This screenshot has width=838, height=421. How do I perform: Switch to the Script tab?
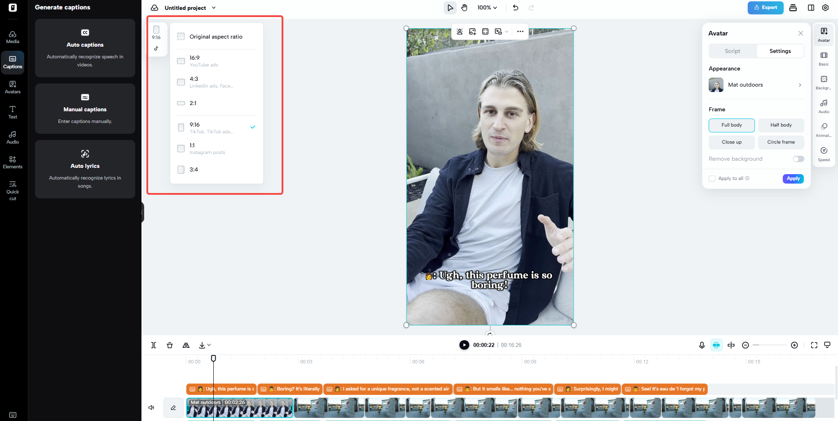pos(732,51)
